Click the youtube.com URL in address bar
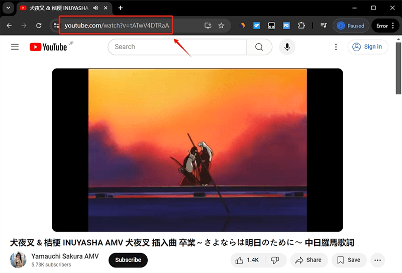 coord(117,26)
